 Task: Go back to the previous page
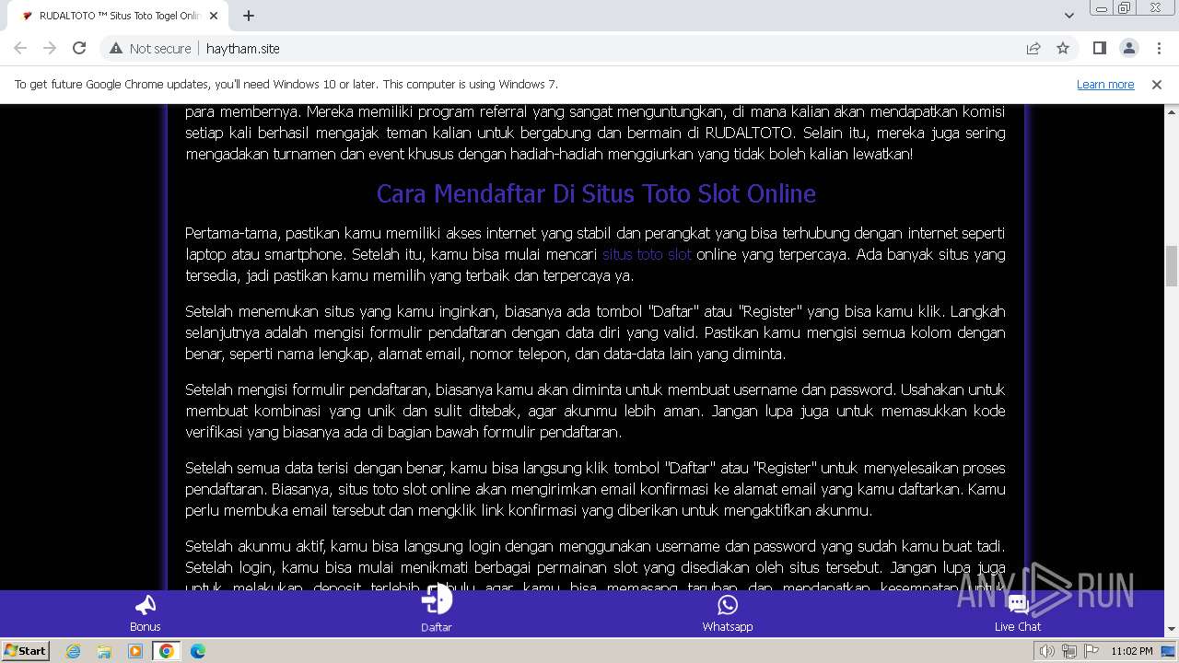[20, 48]
